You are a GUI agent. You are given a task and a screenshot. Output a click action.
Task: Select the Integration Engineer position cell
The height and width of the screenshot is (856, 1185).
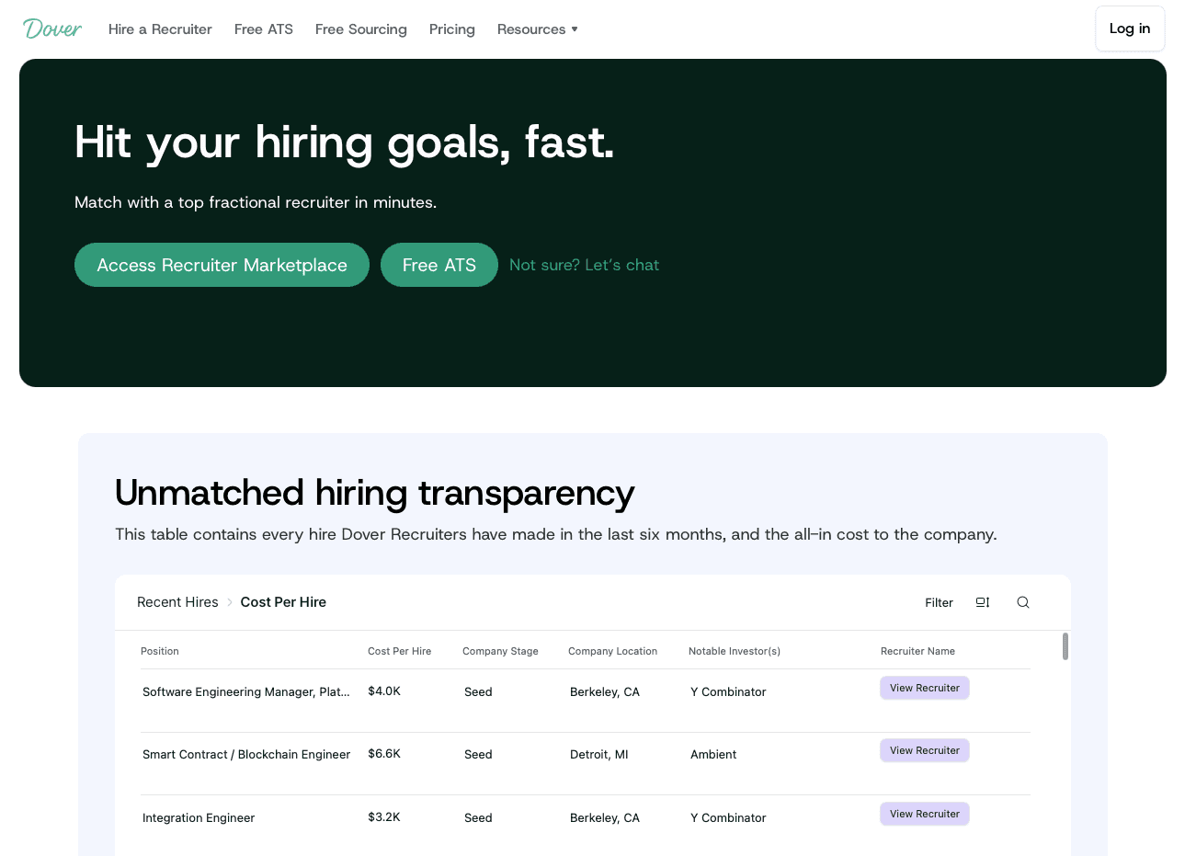coord(199,818)
